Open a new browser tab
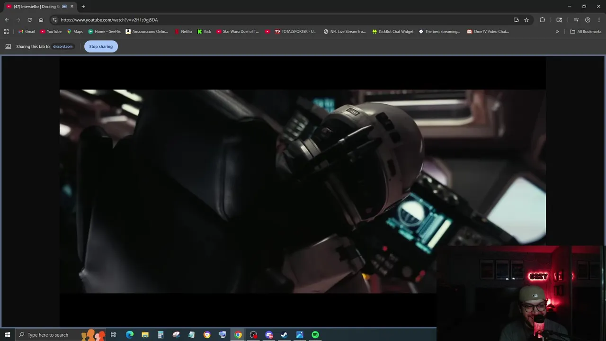This screenshot has width=606, height=341. click(83, 7)
